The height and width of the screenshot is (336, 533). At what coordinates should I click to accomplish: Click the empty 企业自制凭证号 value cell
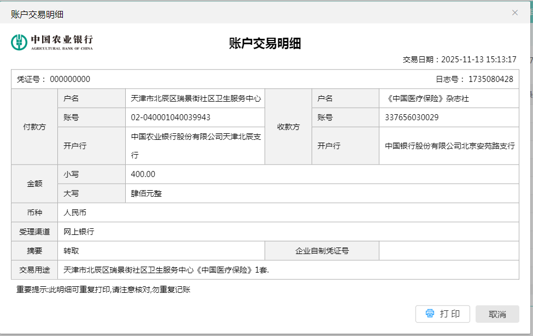[448, 251]
